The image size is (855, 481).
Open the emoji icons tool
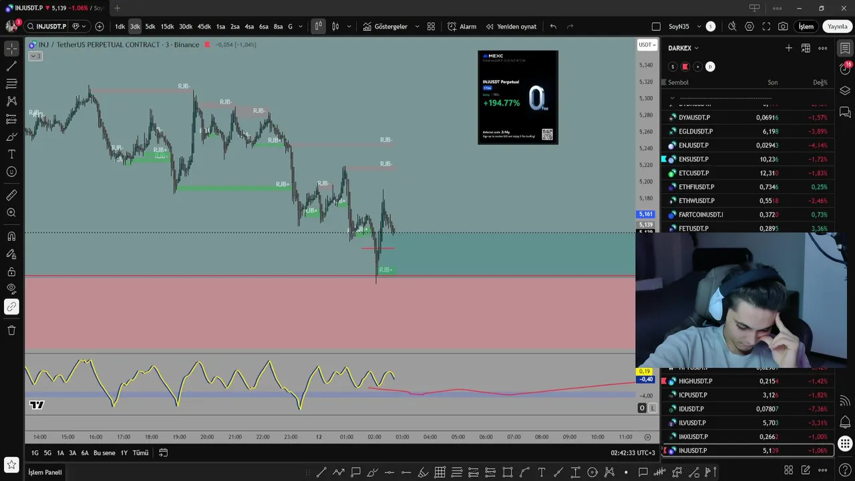pyautogui.click(x=11, y=172)
